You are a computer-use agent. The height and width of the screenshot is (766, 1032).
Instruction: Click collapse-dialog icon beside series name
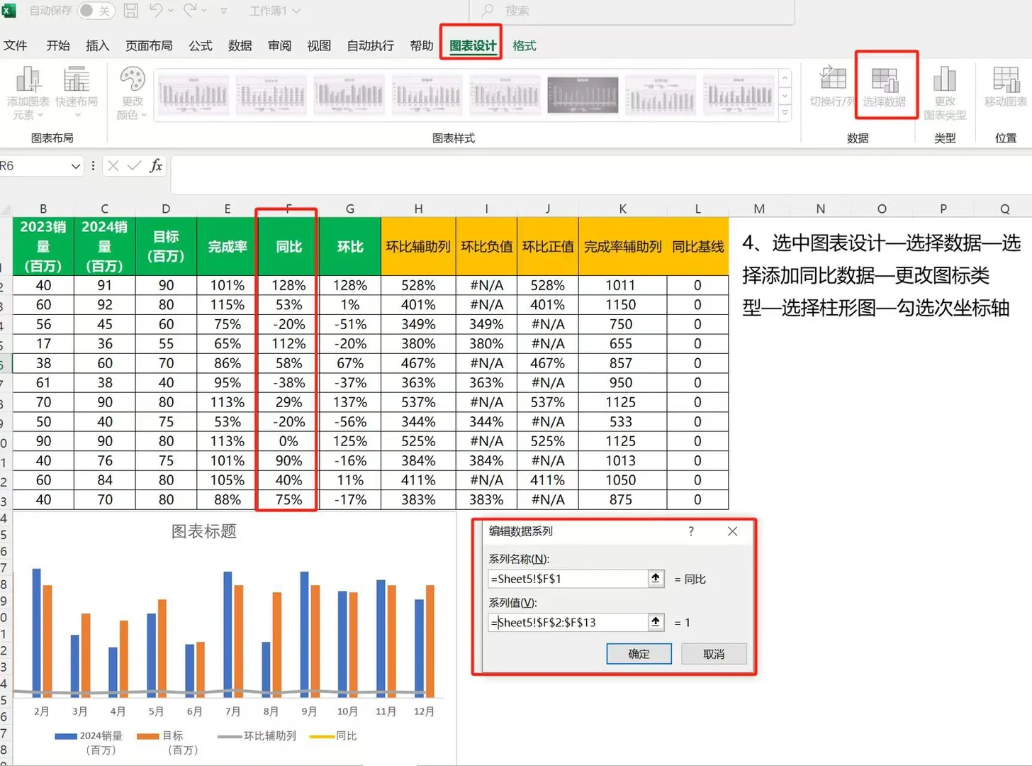[656, 579]
